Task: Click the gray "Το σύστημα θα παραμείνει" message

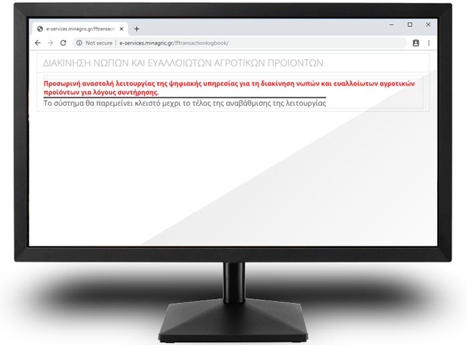Action: 184,104
